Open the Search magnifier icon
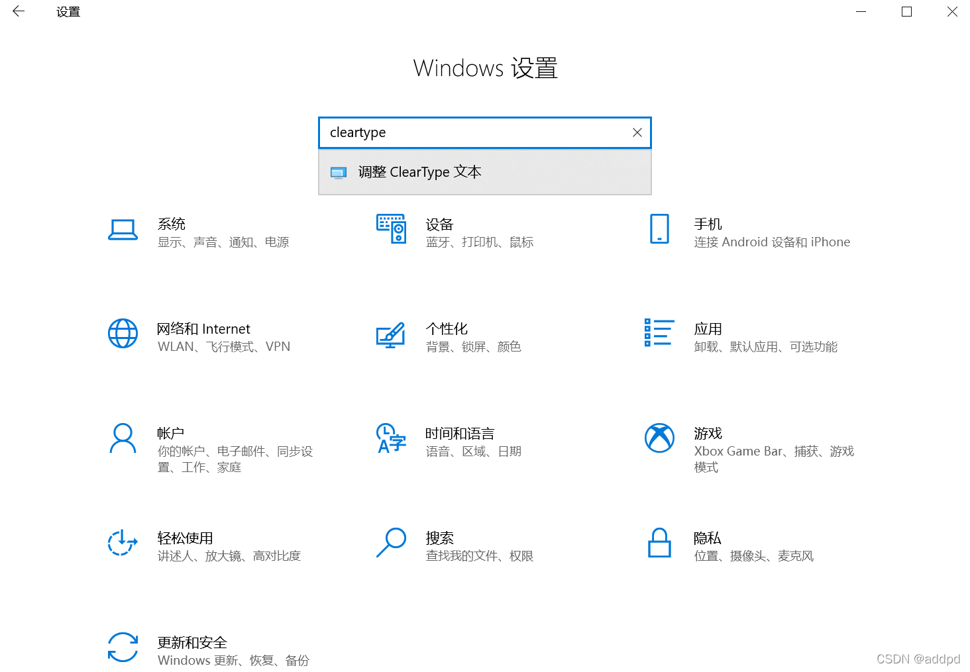Screen dimensions: 970x672 tap(391, 542)
